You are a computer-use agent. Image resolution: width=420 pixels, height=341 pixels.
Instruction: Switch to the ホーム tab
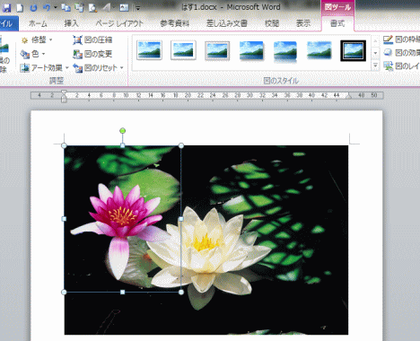coord(38,23)
